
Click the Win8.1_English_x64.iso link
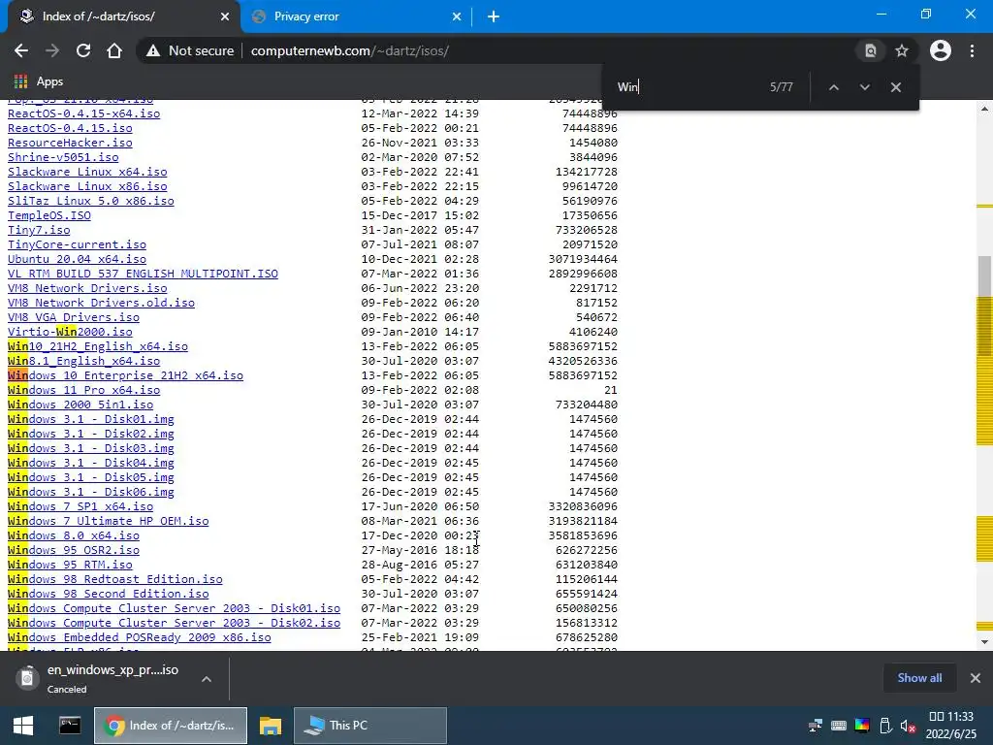[83, 361]
